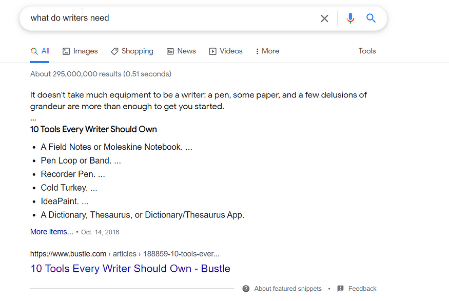Click the Feedback flag icon

341,289
